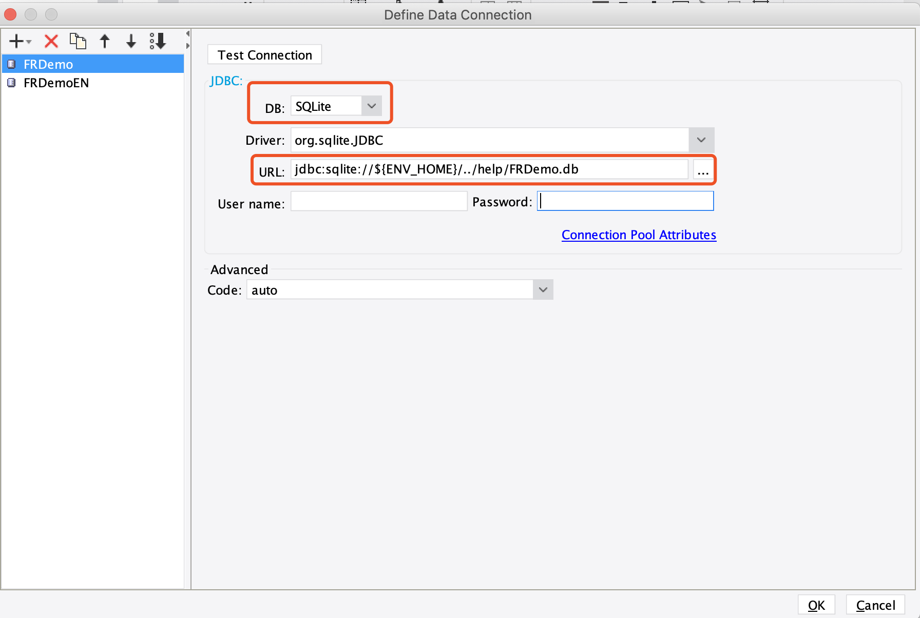This screenshot has height=618, width=920.
Task: Select the FRDemo connection
Action: click(93, 64)
